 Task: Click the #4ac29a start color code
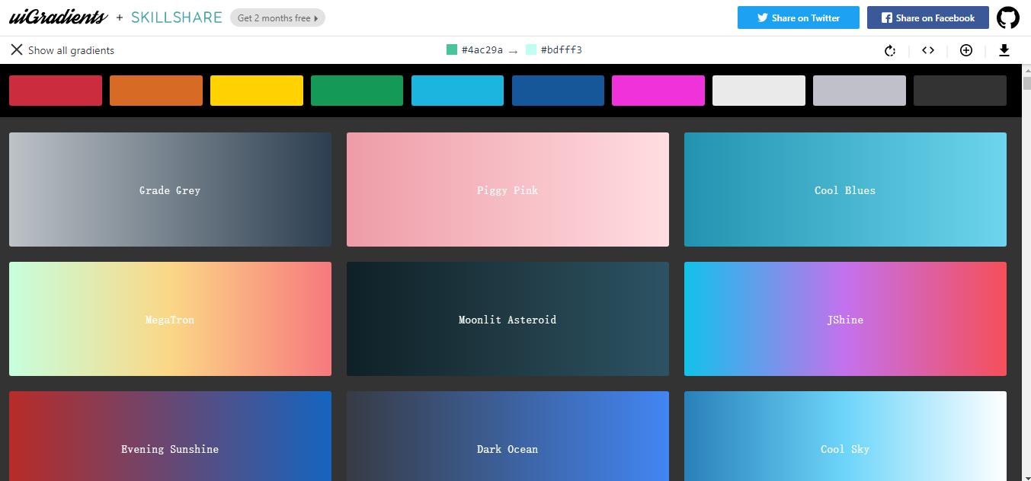482,50
